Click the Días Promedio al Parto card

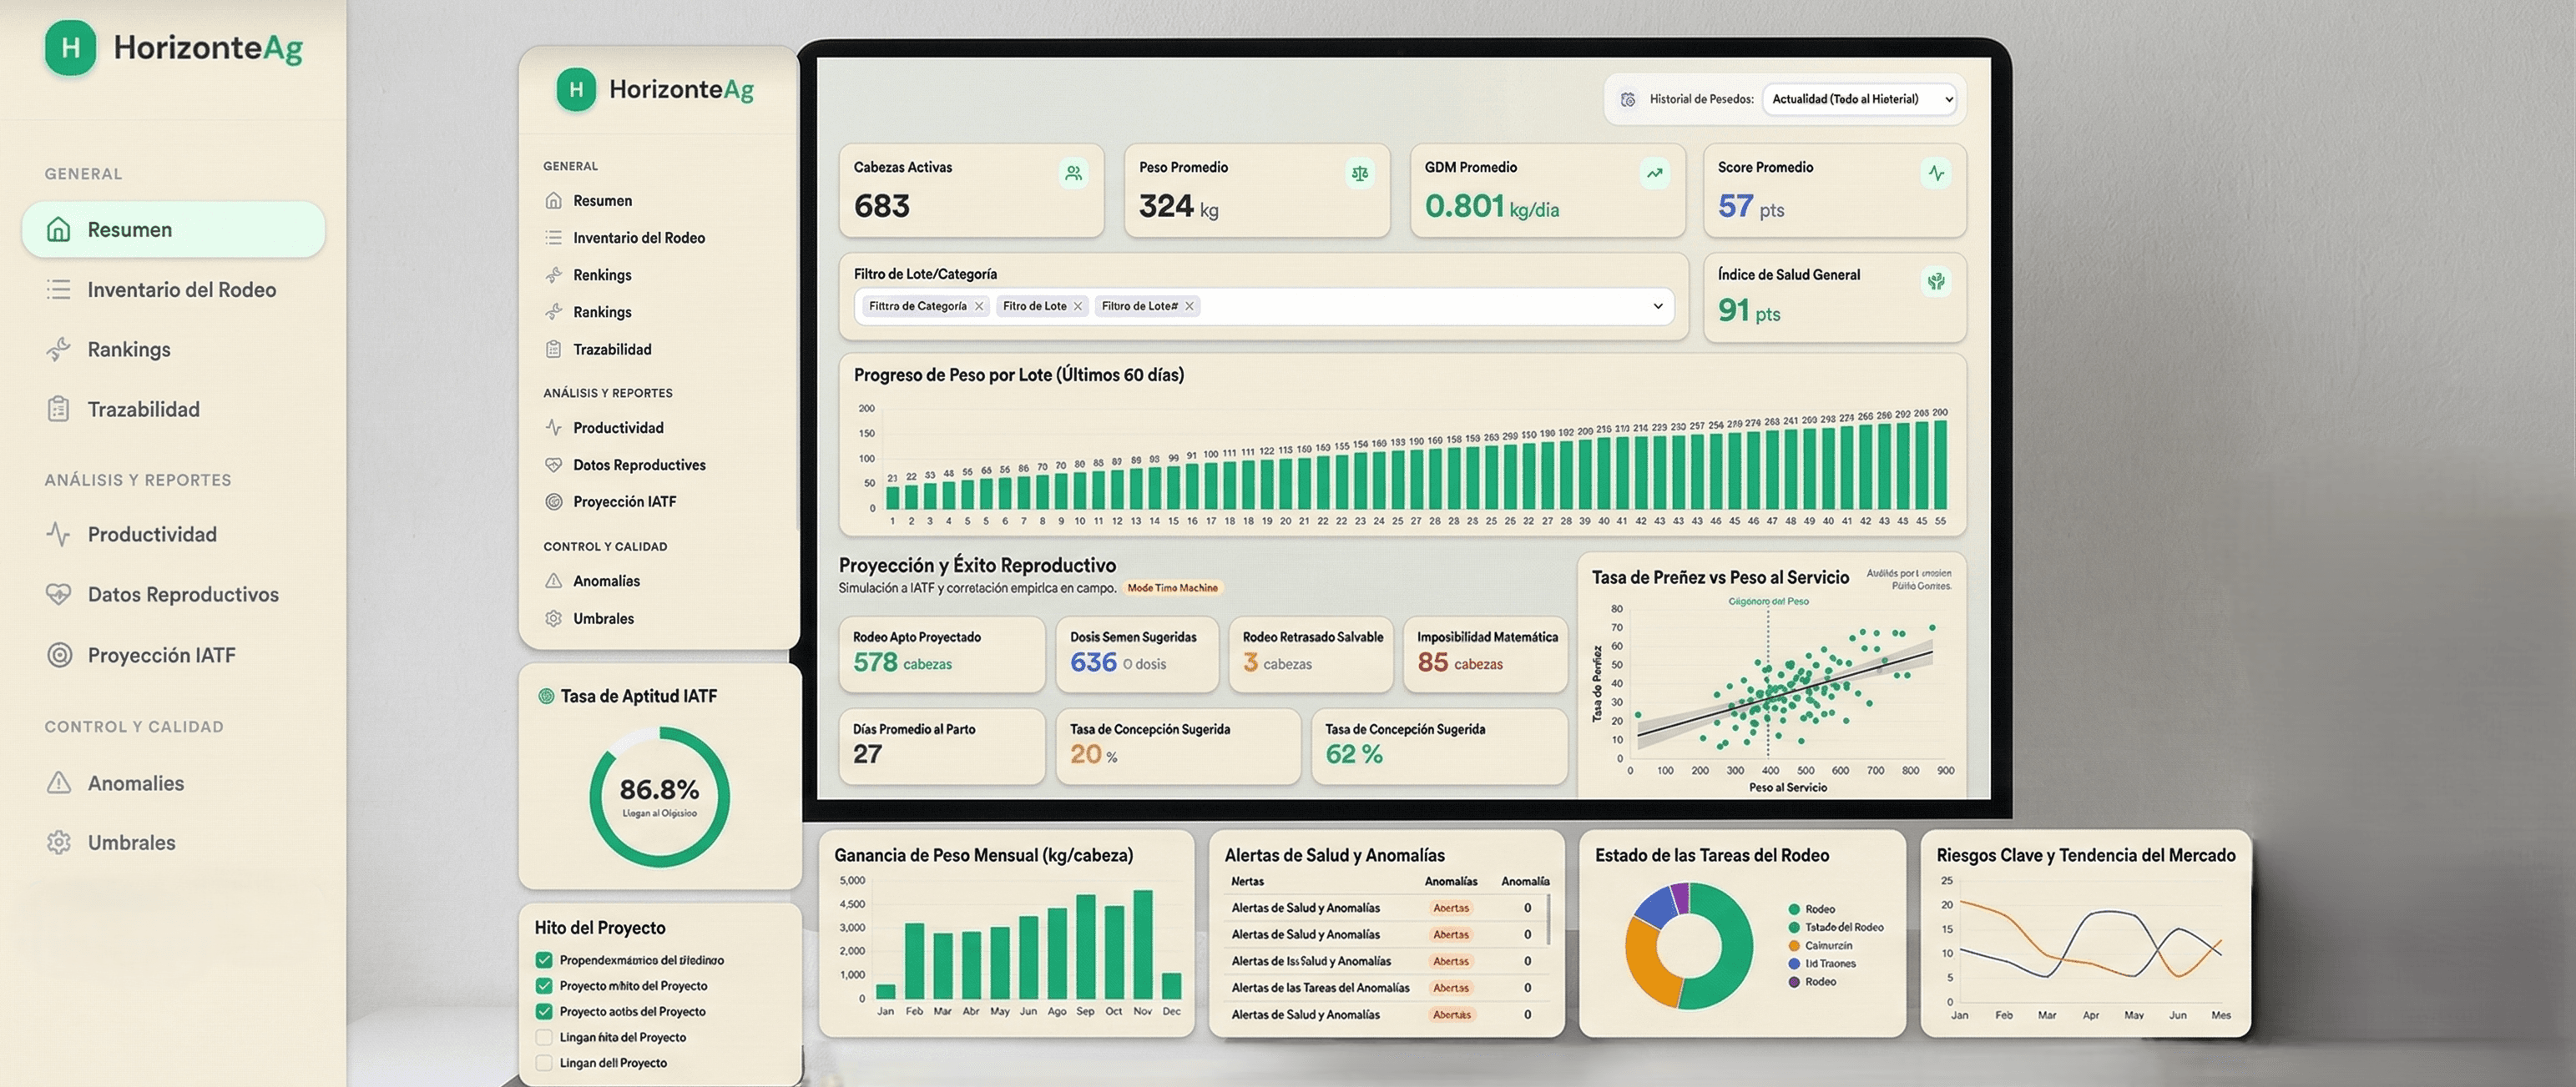942,747
